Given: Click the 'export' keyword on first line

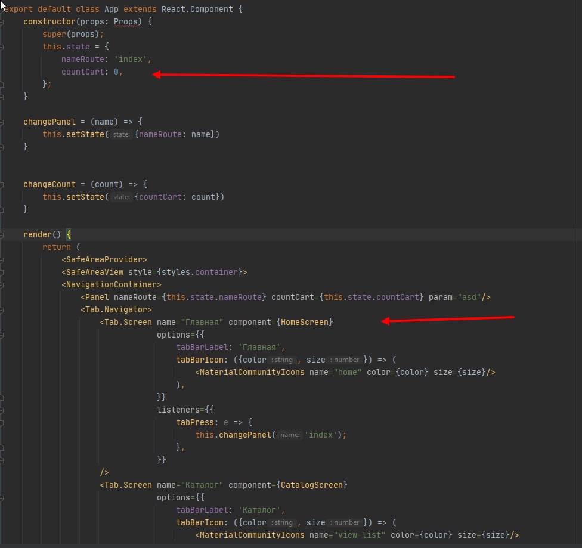Looking at the screenshot, I should [18, 9].
